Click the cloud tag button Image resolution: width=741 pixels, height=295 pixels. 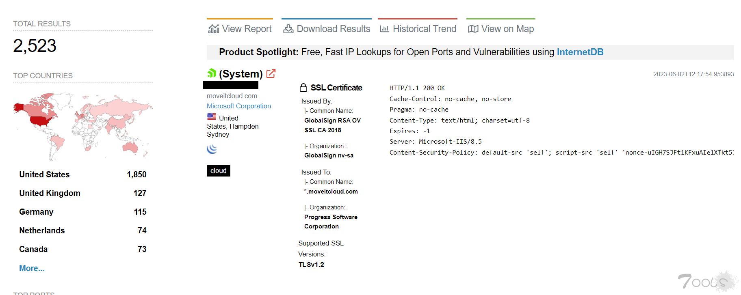tap(218, 170)
